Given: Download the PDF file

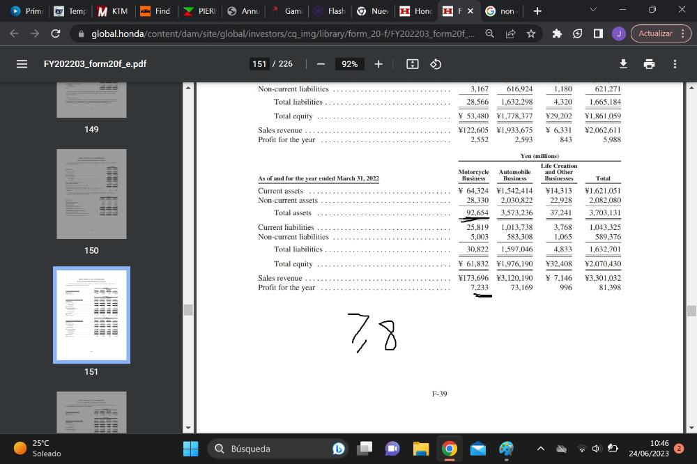Looking at the screenshot, I should click(623, 64).
